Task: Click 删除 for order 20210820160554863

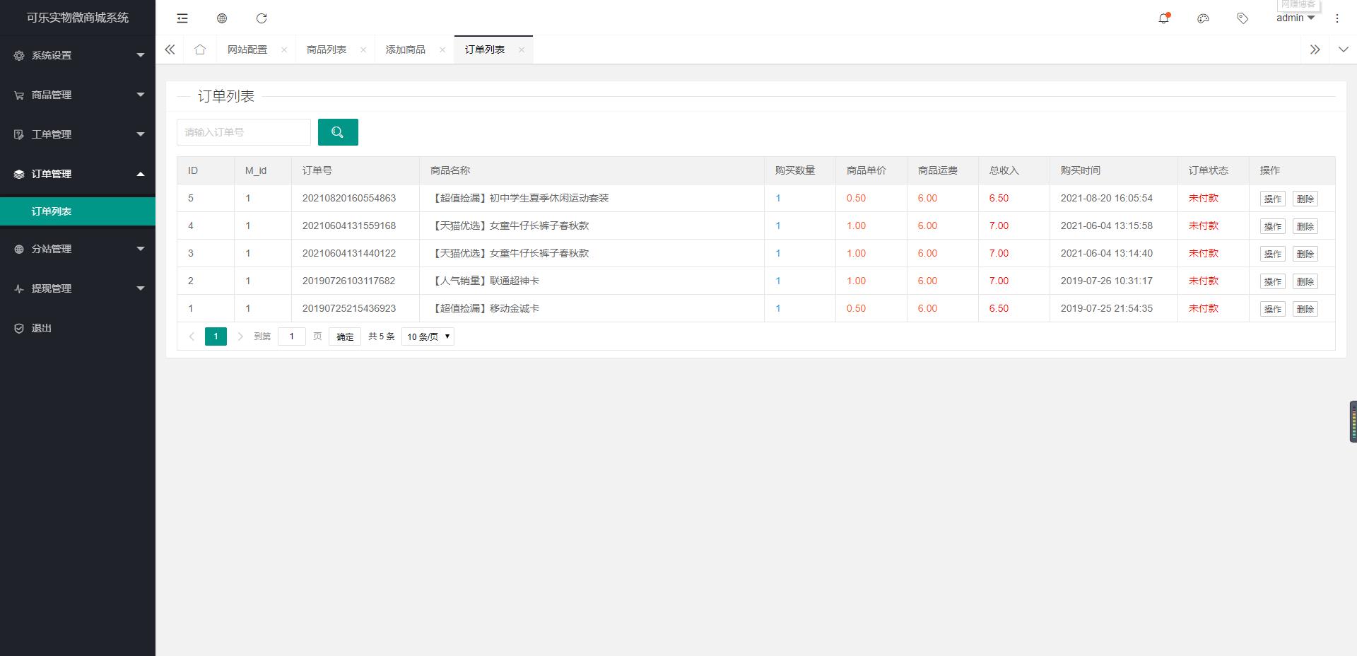Action: click(1305, 199)
